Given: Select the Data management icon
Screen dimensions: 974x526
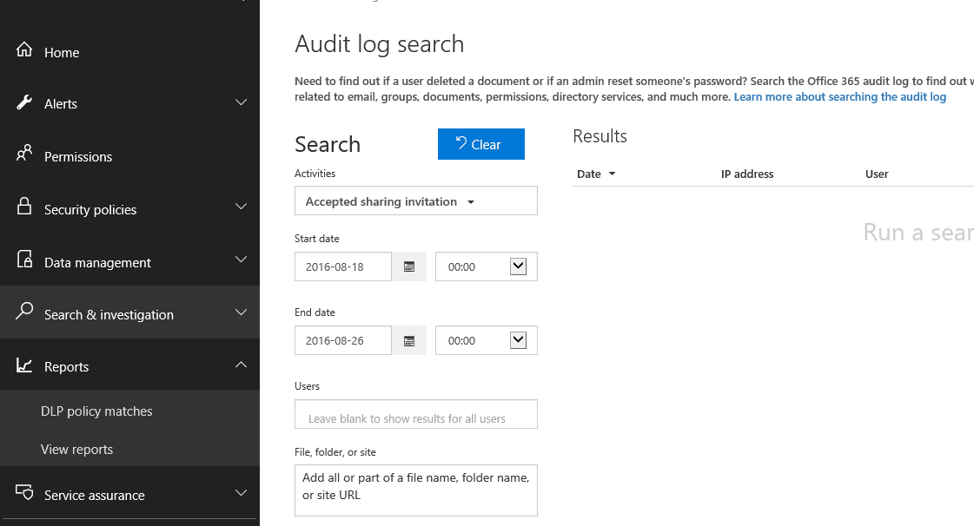Looking at the screenshot, I should pos(24,260).
